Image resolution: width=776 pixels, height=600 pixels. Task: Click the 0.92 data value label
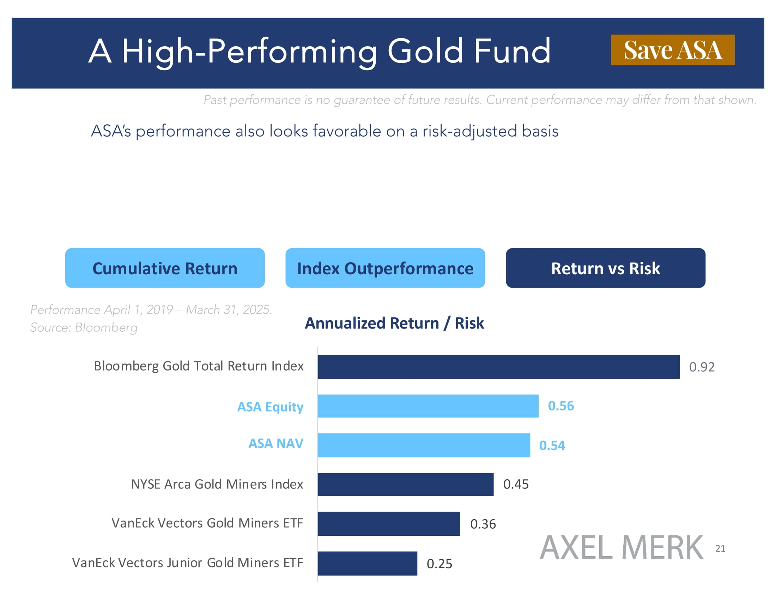702,367
